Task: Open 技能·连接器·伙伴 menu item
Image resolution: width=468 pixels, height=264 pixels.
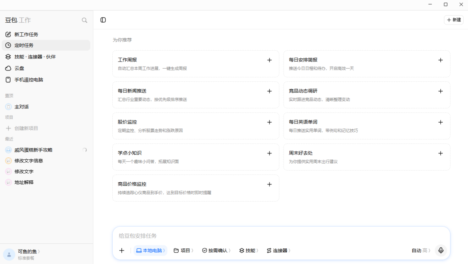Action: (46, 57)
